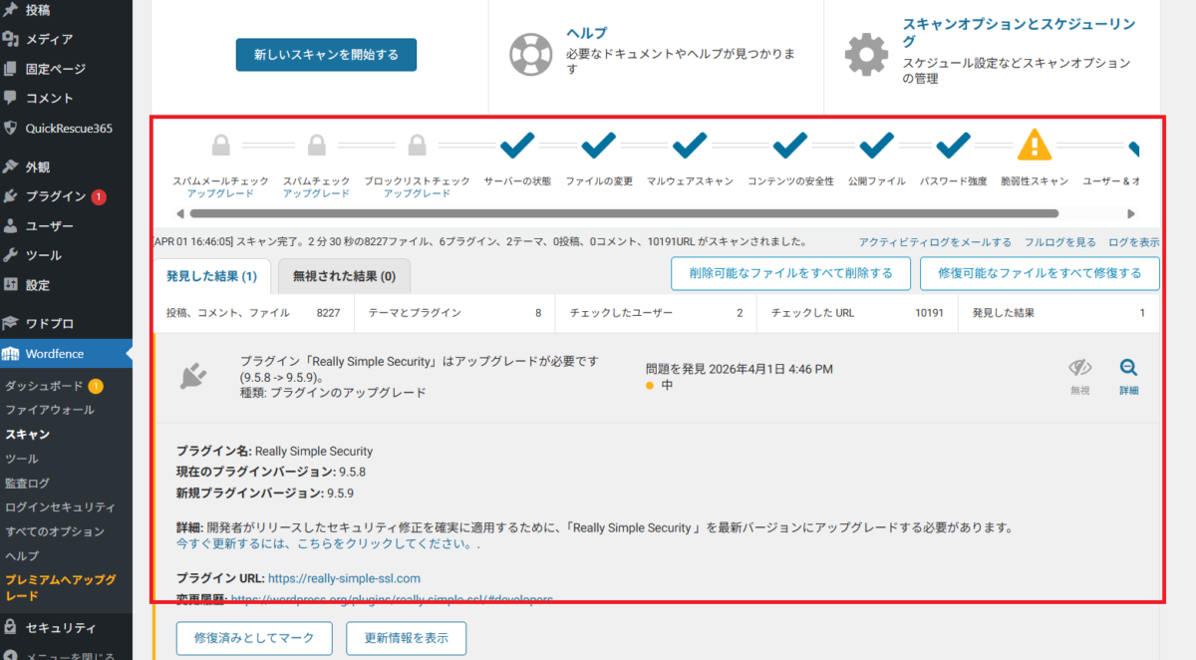Switch to 無視された結果 (0) tab
The image size is (1196, 660).
pos(344,276)
